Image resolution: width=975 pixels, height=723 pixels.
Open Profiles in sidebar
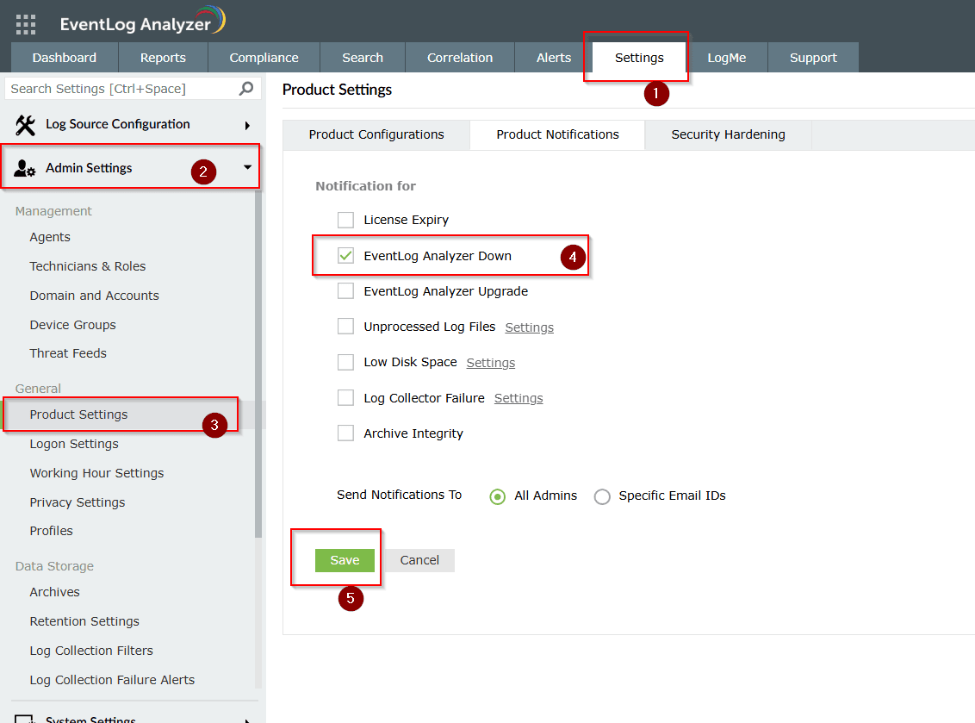pos(52,531)
